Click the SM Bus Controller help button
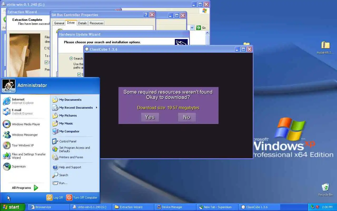This screenshot has width=337, height=211. point(146,15)
